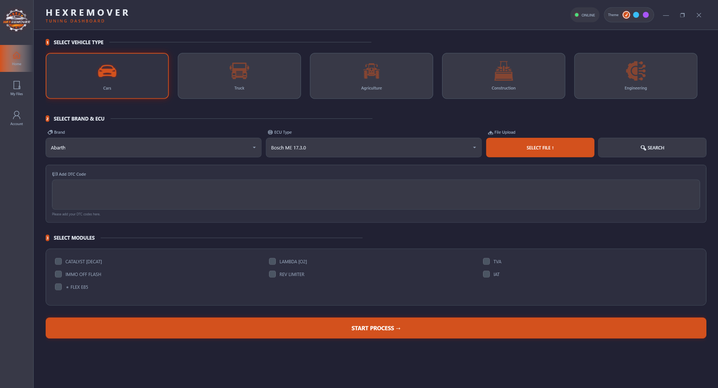Open the ECU Type dropdown Bosch ME 17.3.0

click(x=373, y=148)
